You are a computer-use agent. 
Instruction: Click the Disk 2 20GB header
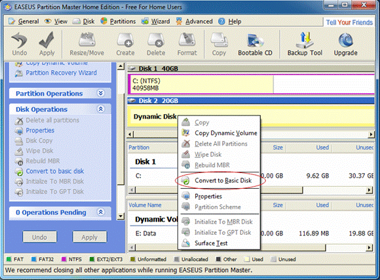coord(251,100)
